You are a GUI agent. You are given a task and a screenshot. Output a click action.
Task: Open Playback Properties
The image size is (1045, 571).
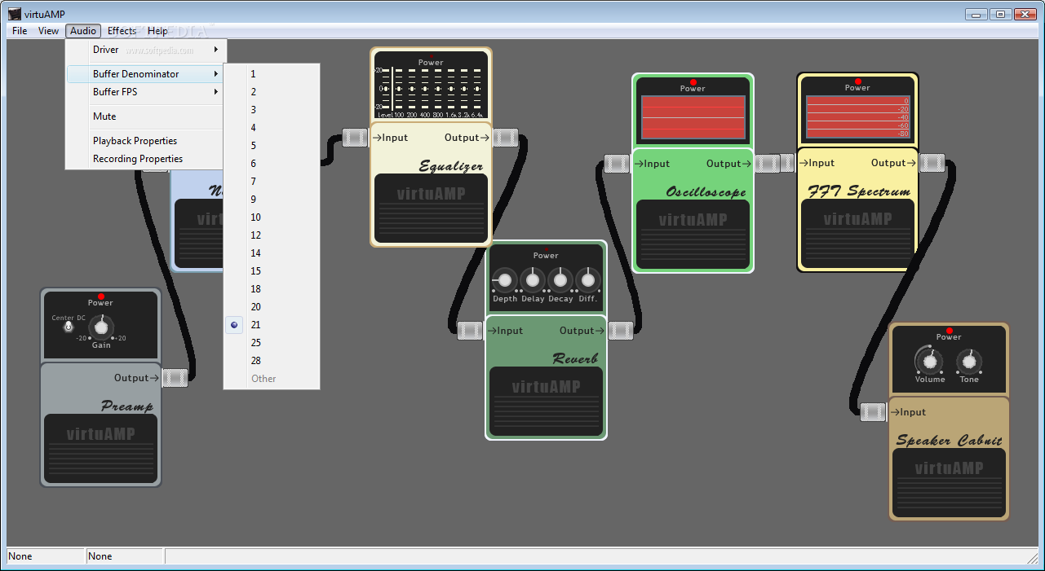144,141
